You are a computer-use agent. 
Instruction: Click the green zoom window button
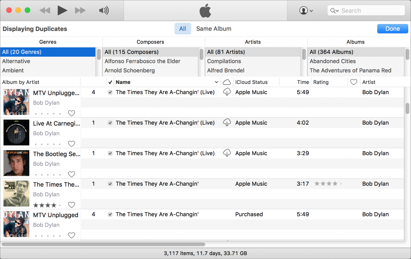[x=27, y=10]
